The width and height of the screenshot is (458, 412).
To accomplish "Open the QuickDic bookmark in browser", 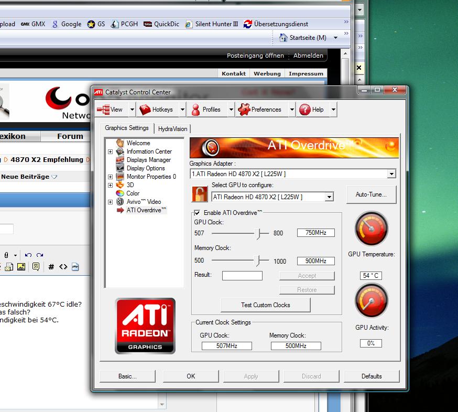I will (161, 24).
